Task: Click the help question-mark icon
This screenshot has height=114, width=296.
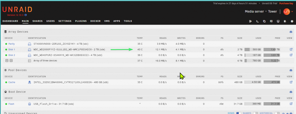Action: coord(292,21)
